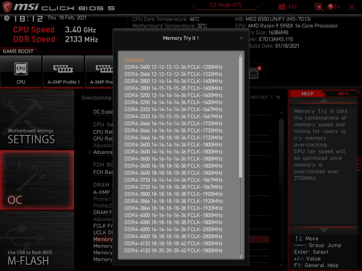
Task: Select DDR4-2400 12-12-12-12-34 FCLK-1200MHz
Action: click(174, 67)
